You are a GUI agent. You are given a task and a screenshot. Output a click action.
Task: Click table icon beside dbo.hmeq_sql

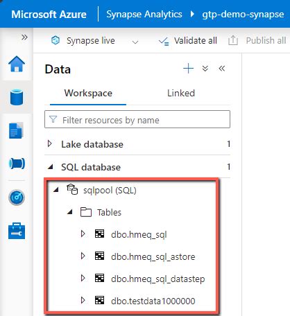point(100,234)
